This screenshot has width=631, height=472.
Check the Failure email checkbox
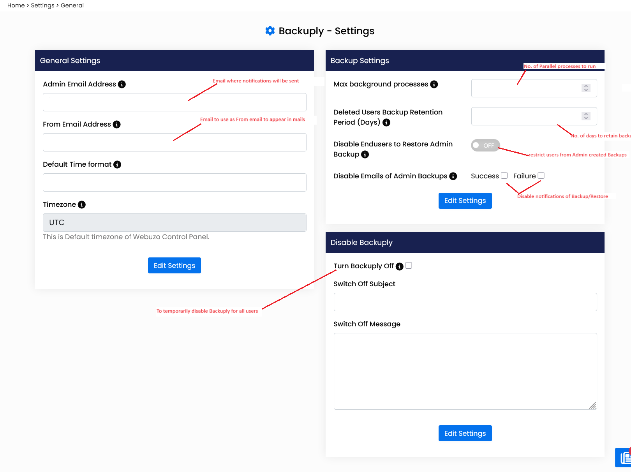click(x=541, y=176)
